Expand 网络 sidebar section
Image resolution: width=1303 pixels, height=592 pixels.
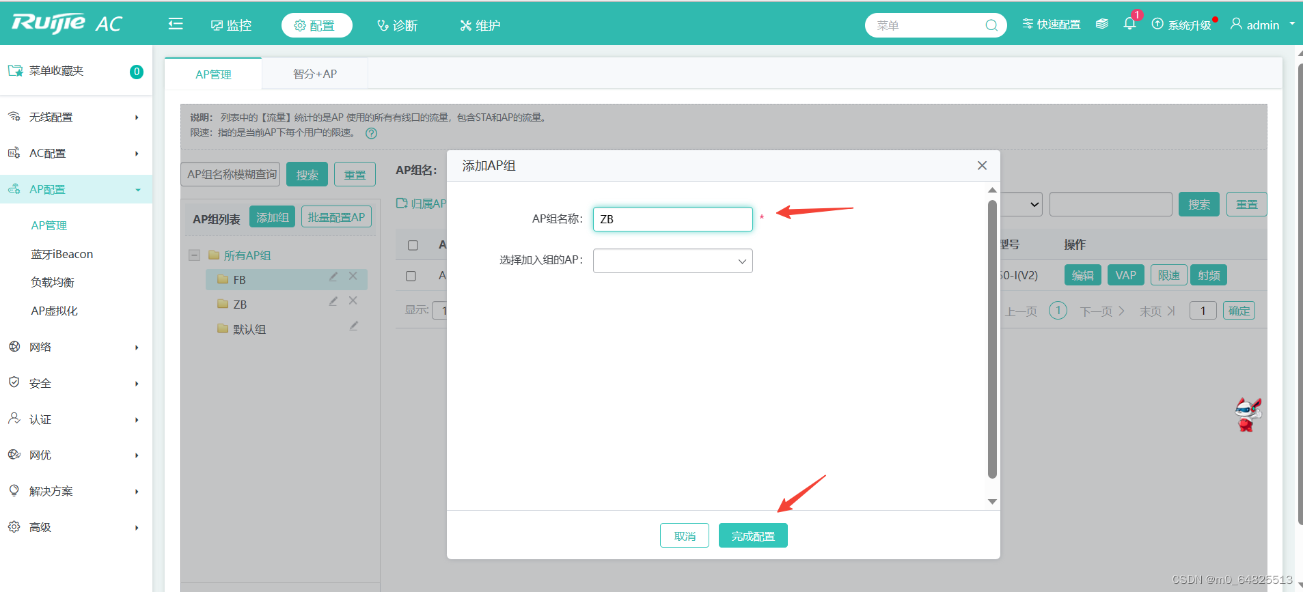76,347
